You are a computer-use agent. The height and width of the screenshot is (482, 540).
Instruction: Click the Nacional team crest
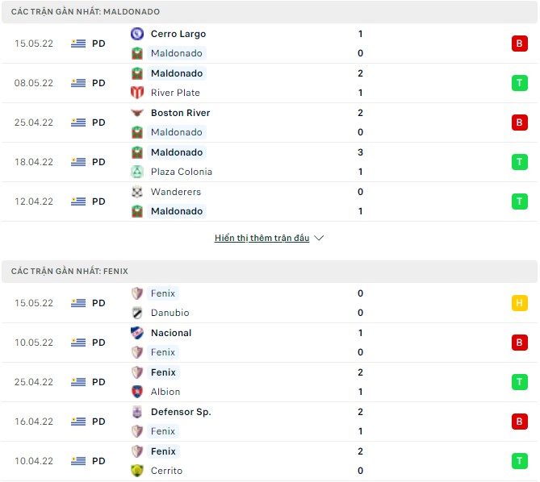coord(136,333)
